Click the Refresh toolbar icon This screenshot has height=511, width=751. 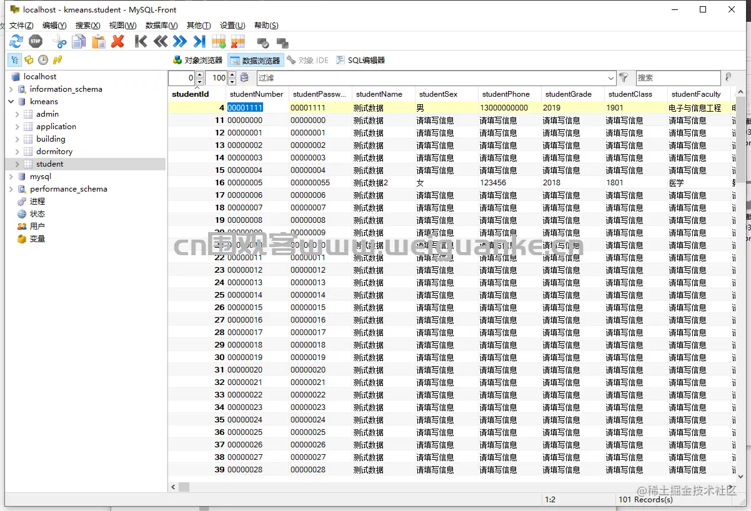[16, 42]
